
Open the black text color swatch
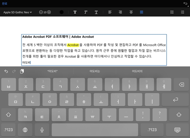coord(61,12)
